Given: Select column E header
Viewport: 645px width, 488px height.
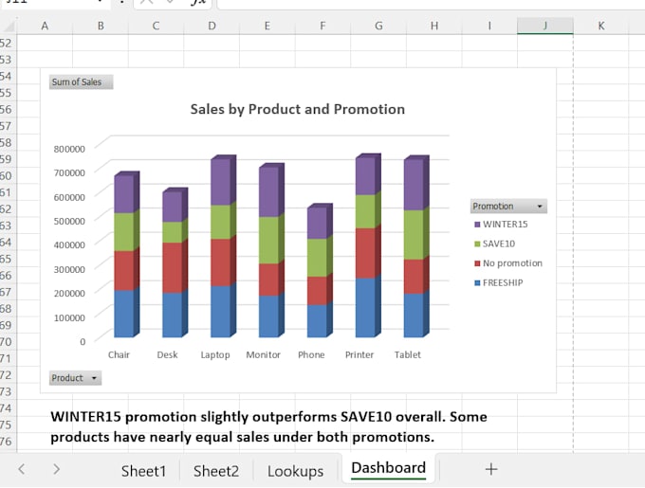Looking at the screenshot, I should point(267,26).
